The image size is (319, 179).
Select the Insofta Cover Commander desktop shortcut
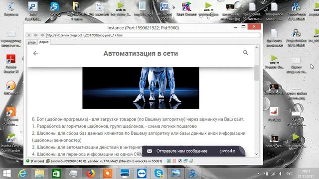pos(10,143)
